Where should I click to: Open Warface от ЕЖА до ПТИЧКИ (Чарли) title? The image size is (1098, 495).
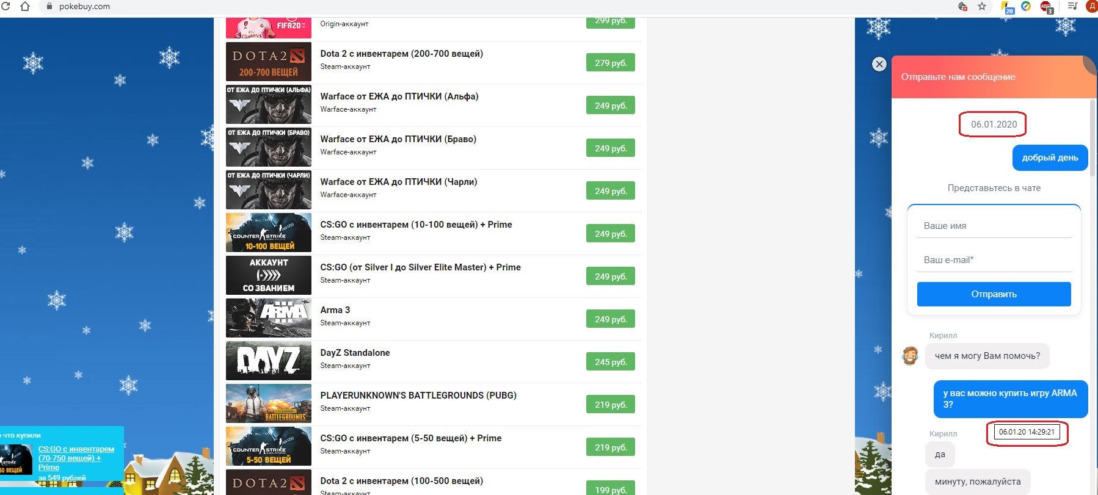pos(399,182)
